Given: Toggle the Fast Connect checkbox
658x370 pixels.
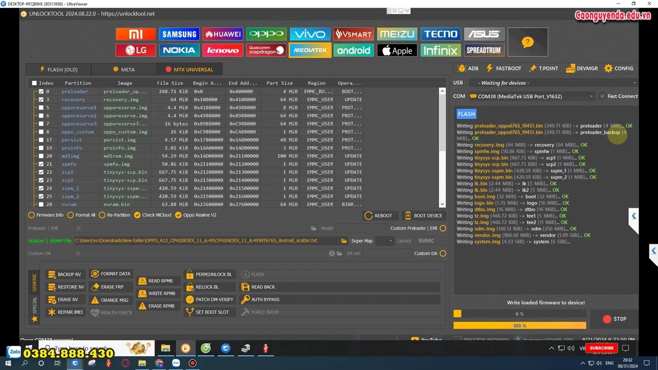Looking at the screenshot, I should 602,96.
